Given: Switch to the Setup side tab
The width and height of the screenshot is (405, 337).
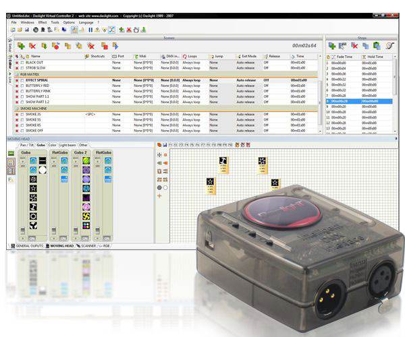Looking at the screenshot, I should [x=10, y=45].
